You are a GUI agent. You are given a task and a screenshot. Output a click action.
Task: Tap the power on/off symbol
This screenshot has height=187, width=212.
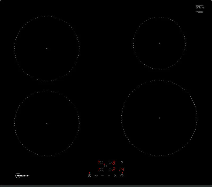tap(90, 176)
